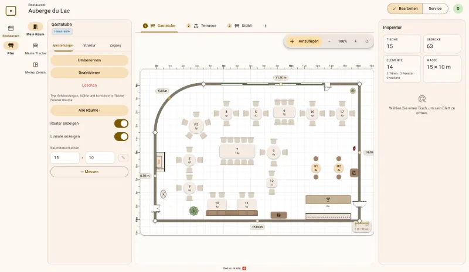Toggle Lineale anzeigen switch
This screenshot has width=469, height=272.
coord(121,136)
